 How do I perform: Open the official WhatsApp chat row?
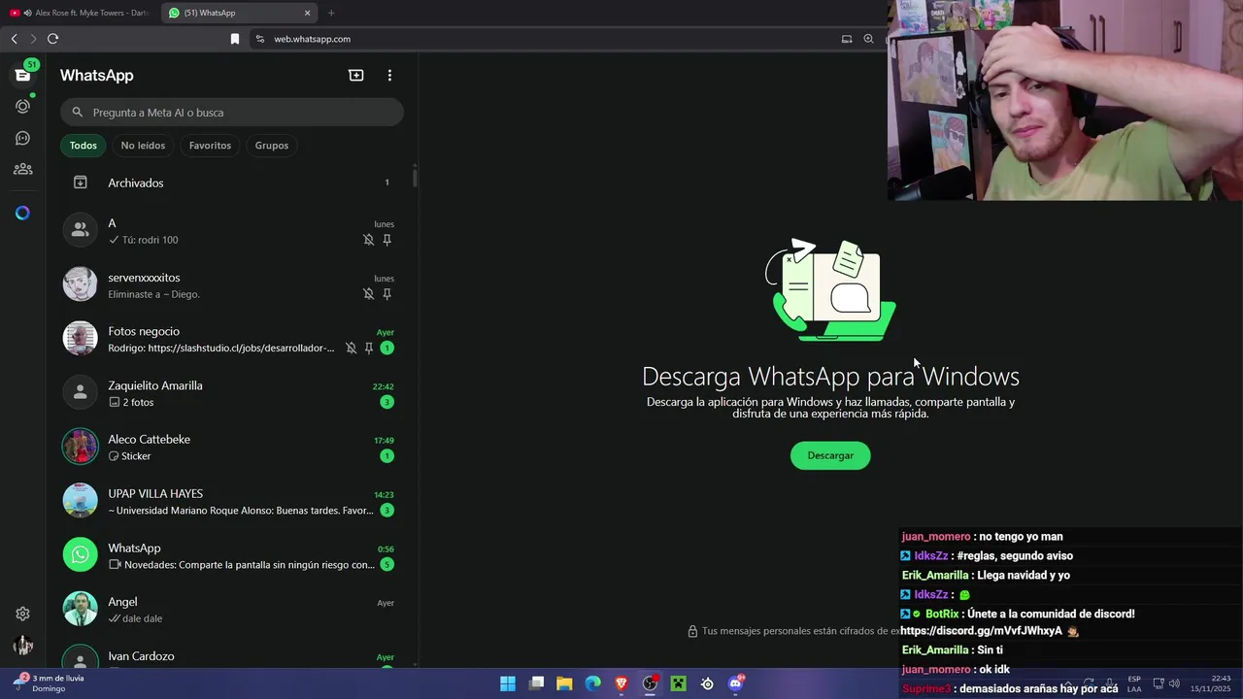coord(231,556)
